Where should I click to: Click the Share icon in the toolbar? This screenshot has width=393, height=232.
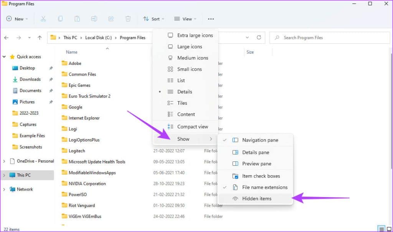point(111,18)
